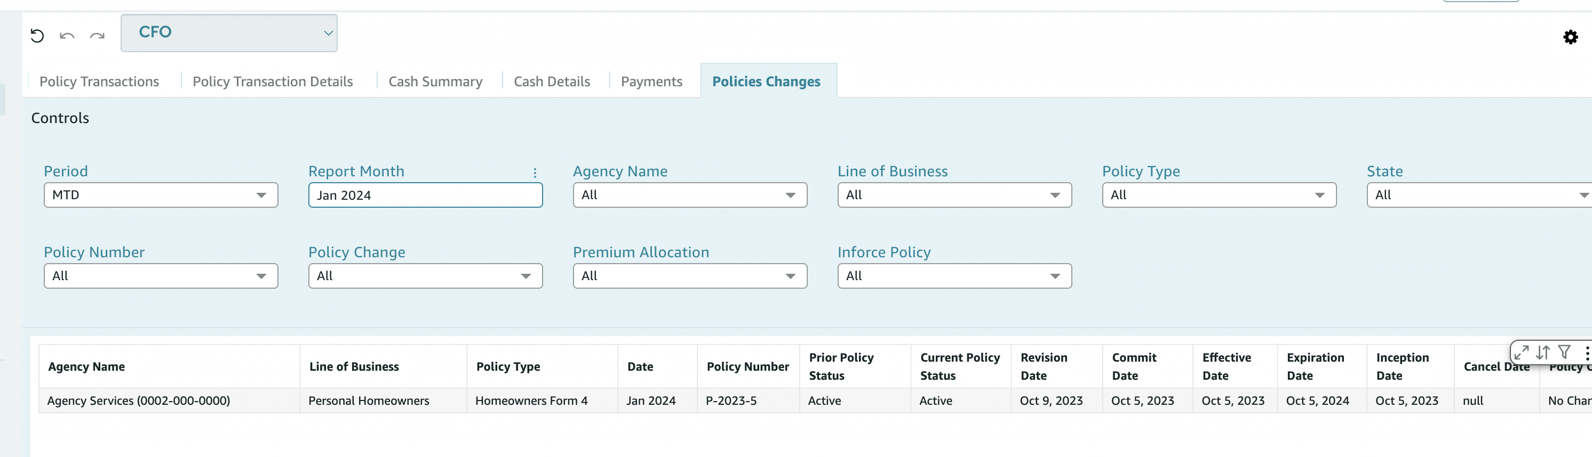Open settings with the gear icon
The width and height of the screenshot is (1592, 457).
click(1570, 37)
